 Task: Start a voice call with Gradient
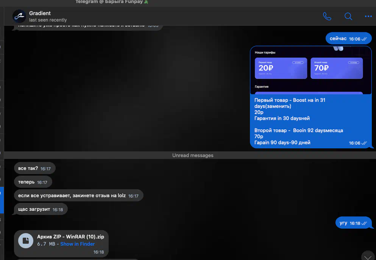pyautogui.click(x=327, y=16)
